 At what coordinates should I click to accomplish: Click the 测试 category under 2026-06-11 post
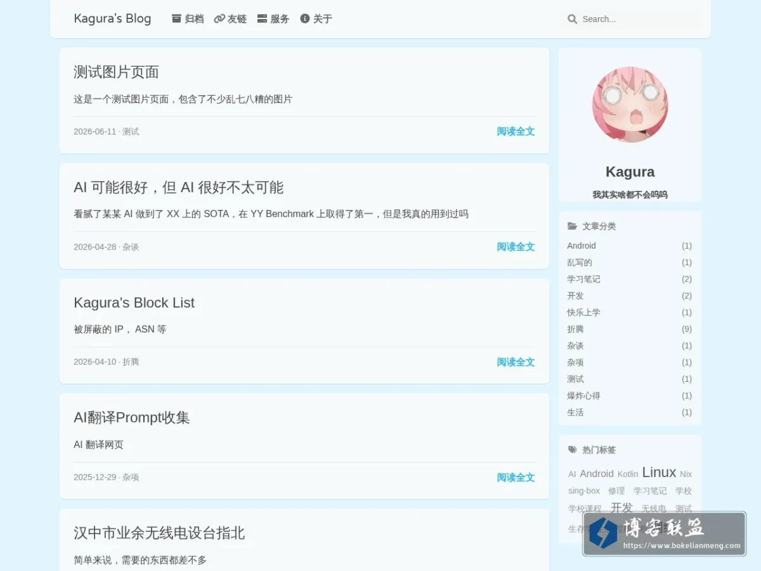pyautogui.click(x=131, y=131)
